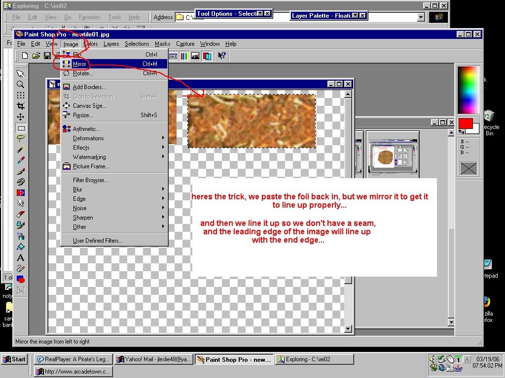Image resolution: width=505 pixels, height=378 pixels.
Task: Select the Magic Wand tool
Action: (21, 150)
